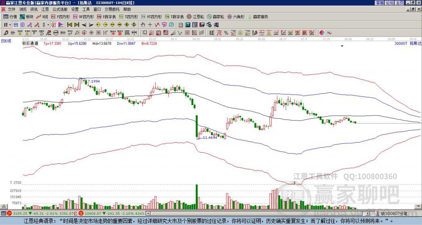Click the black right arrow icon
The image size is (422, 225).
click(x=91, y=25)
